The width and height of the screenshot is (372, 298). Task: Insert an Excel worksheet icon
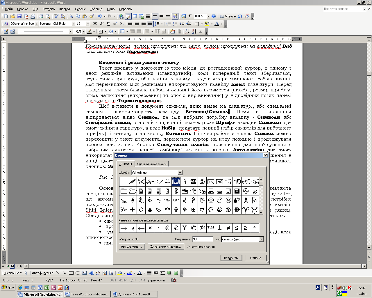(142, 16)
